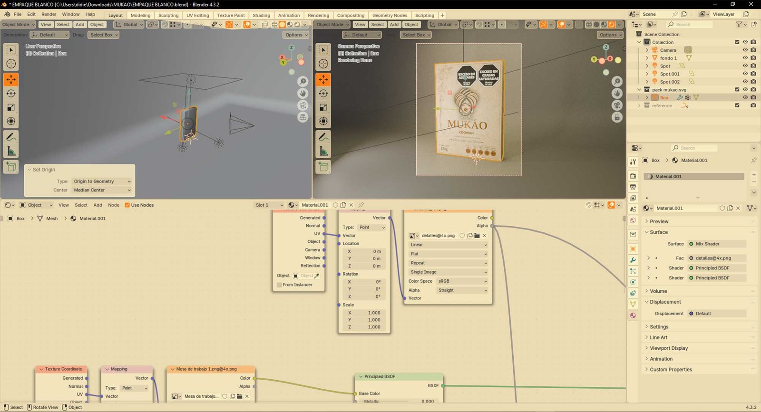
Task: Select the Add Cube tool in left viewport
Action: [11, 167]
